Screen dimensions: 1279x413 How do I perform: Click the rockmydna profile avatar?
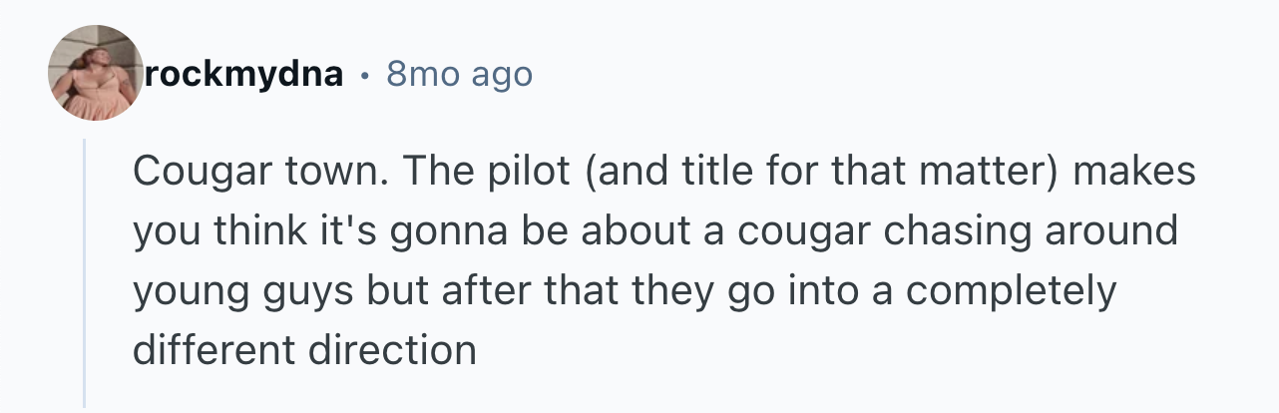pos(97,73)
